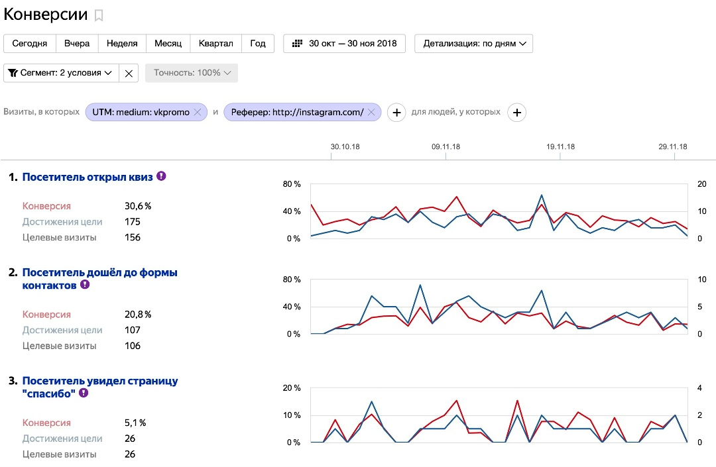Remove the UTM medium vkpromo condition
The height and width of the screenshot is (467, 716).
pyautogui.click(x=197, y=113)
